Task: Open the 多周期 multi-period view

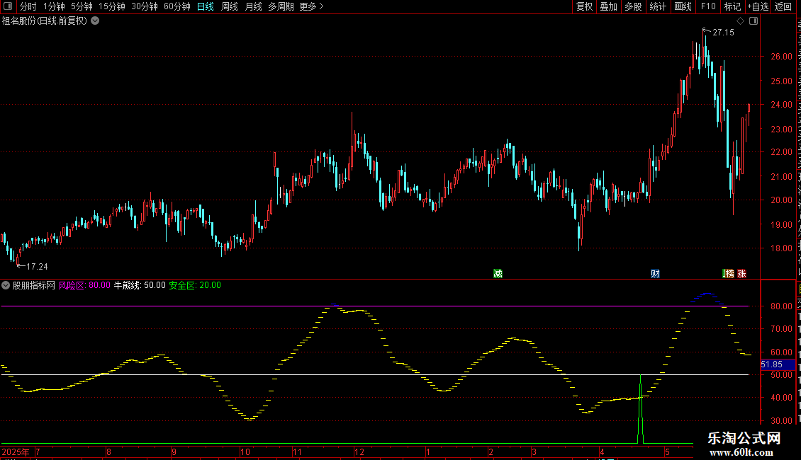Action: (281, 6)
